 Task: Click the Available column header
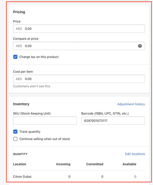coord(129,164)
